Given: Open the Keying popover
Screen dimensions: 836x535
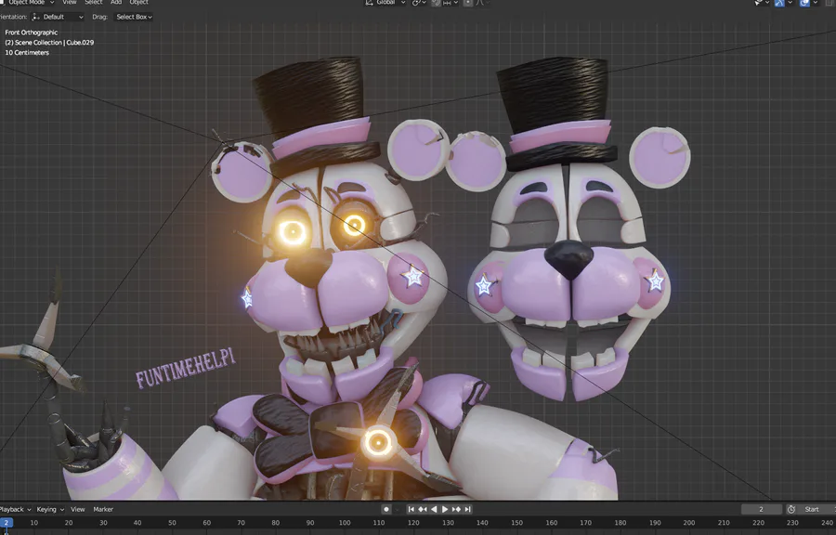Looking at the screenshot, I should (50, 509).
